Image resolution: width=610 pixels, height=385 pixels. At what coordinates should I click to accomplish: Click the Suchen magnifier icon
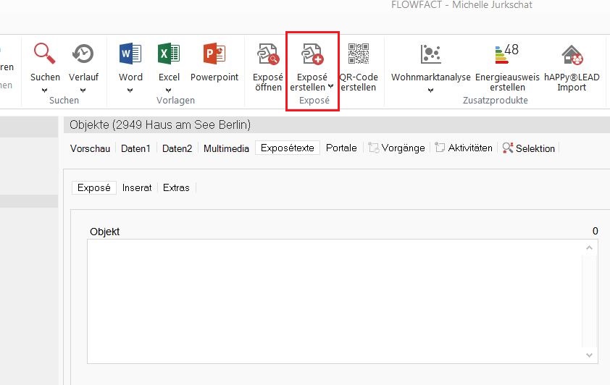[45, 54]
